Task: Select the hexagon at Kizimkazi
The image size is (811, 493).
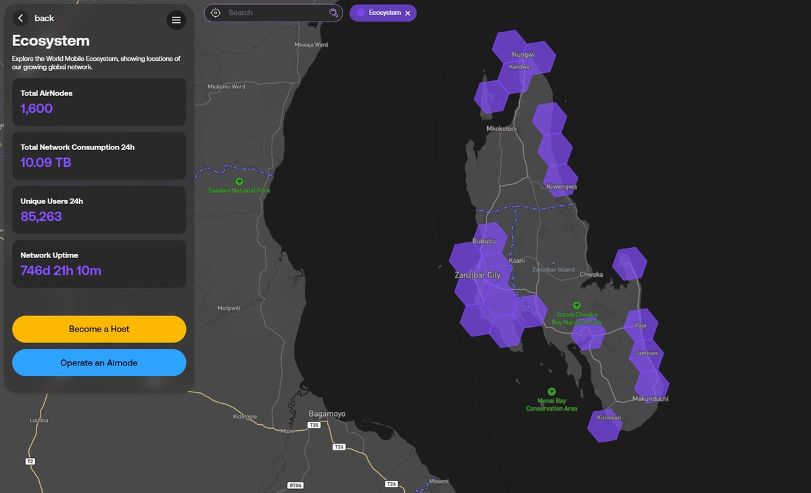Action: [604, 425]
